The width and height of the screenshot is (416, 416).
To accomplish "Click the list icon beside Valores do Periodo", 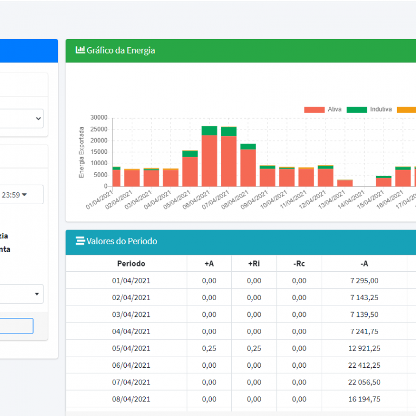I will coord(80,241).
